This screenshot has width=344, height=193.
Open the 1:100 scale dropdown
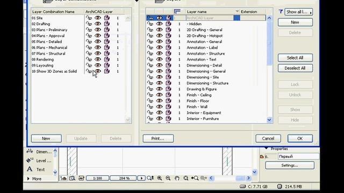pyautogui.click(x=98, y=179)
